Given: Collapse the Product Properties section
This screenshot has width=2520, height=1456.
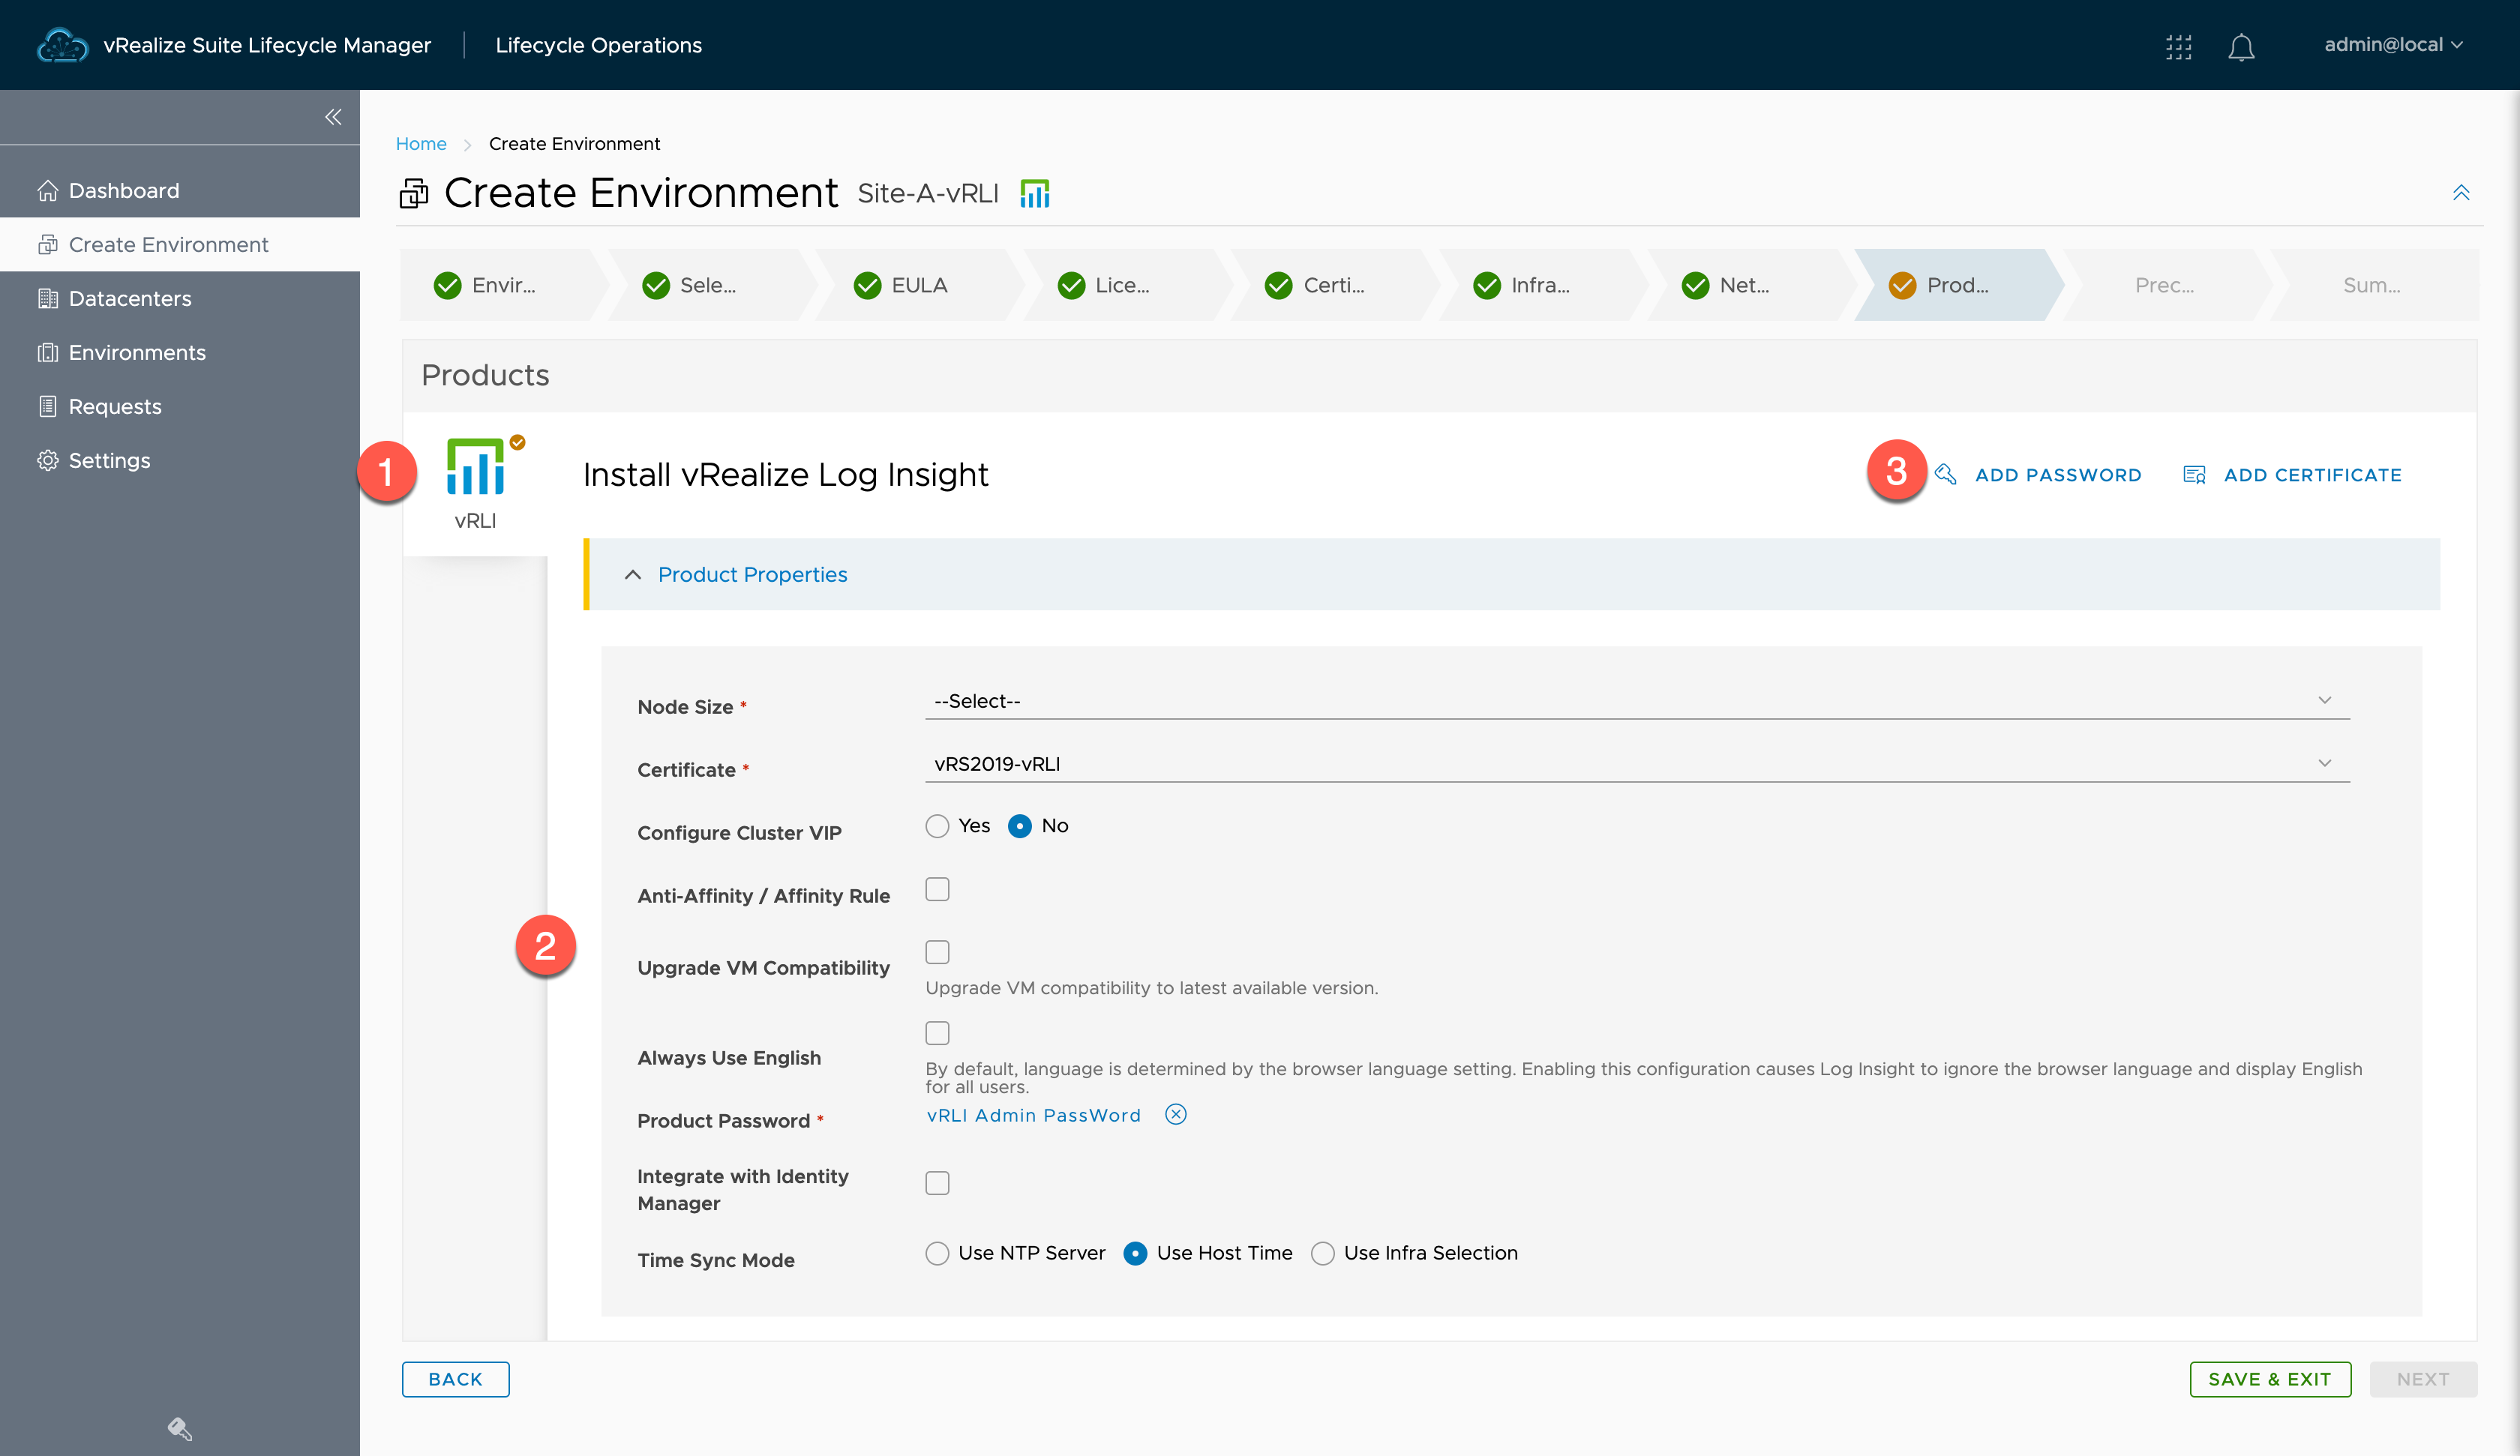Looking at the screenshot, I should pos(634,574).
